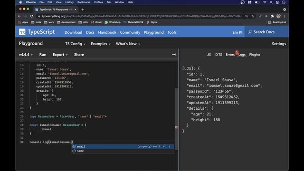Click line 26 type ResumeUser declaration
The image size is (304, 171).
68,116
